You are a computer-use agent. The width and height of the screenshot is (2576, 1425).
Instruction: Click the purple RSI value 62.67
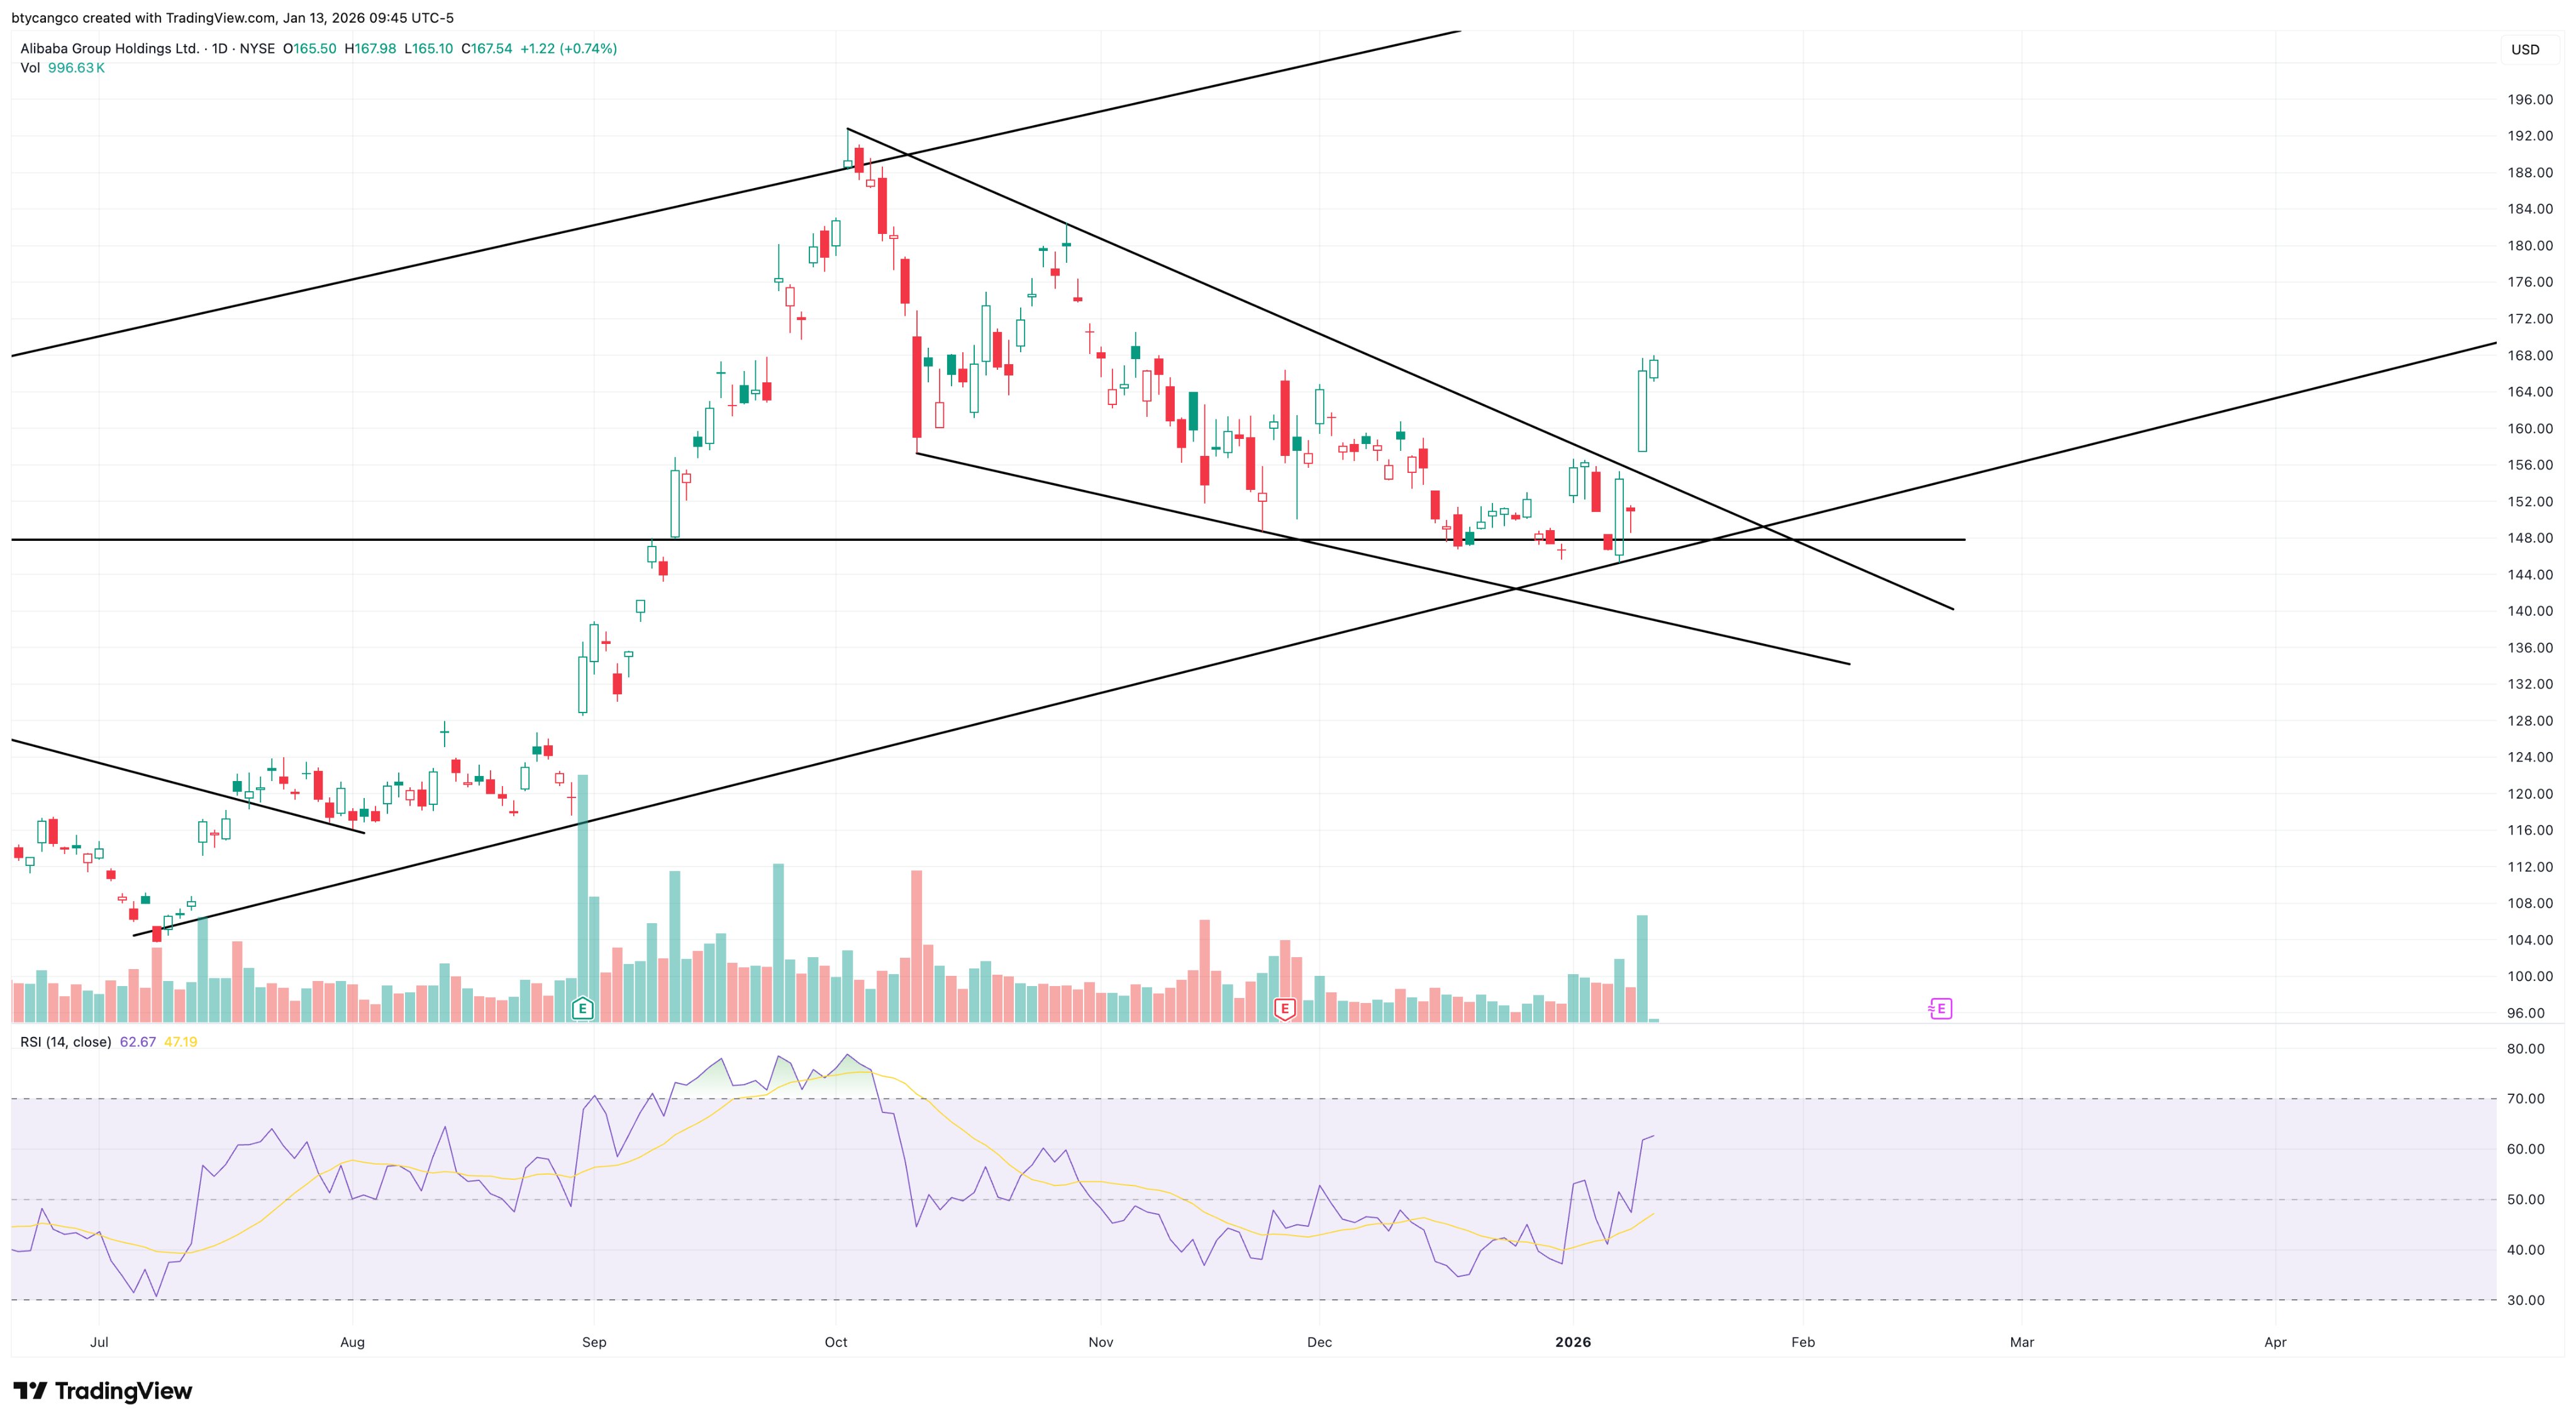click(x=137, y=1042)
